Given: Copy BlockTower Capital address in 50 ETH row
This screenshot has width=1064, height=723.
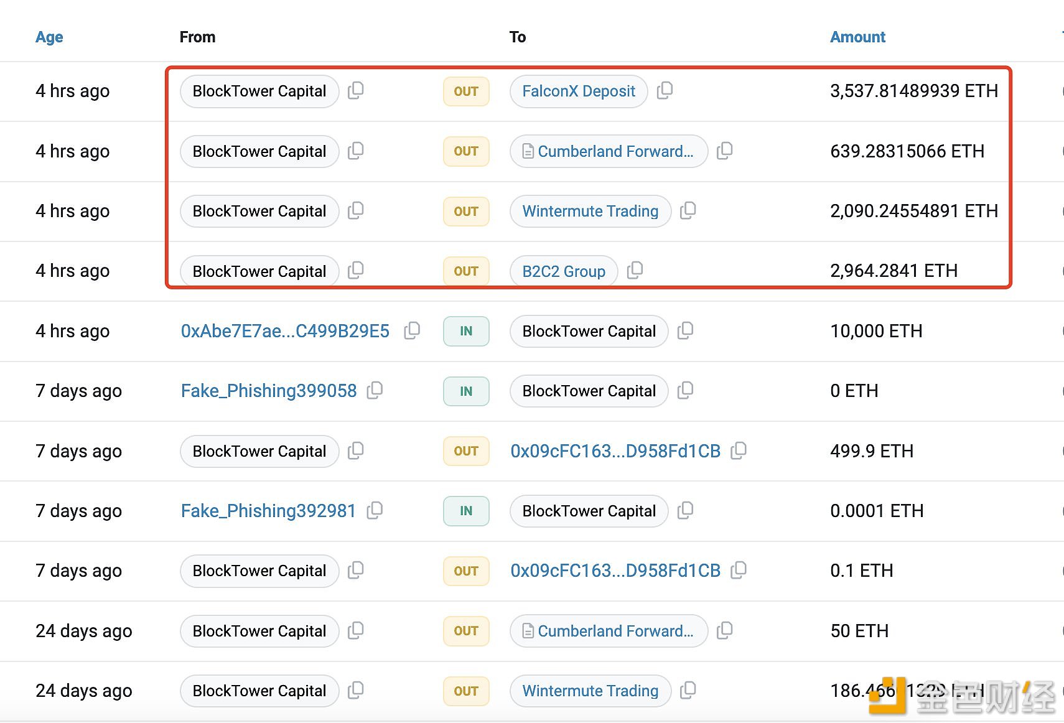Looking at the screenshot, I should pos(355,631).
